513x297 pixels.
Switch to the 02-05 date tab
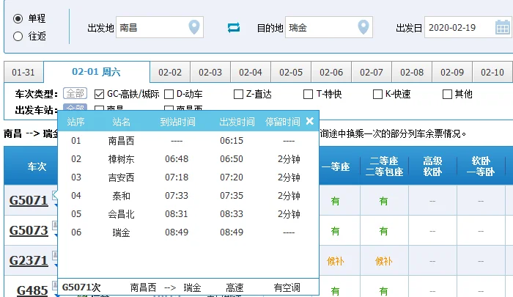click(291, 72)
